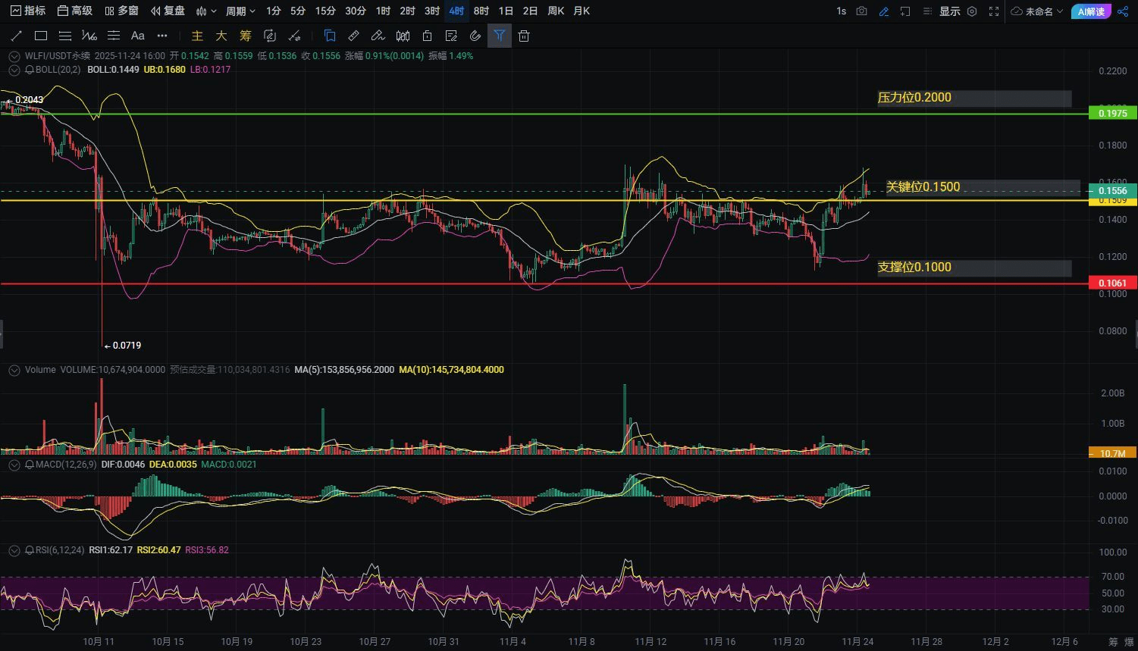Select the ruler measurement tool
This screenshot has height=651, width=1138.
click(x=353, y=36)
